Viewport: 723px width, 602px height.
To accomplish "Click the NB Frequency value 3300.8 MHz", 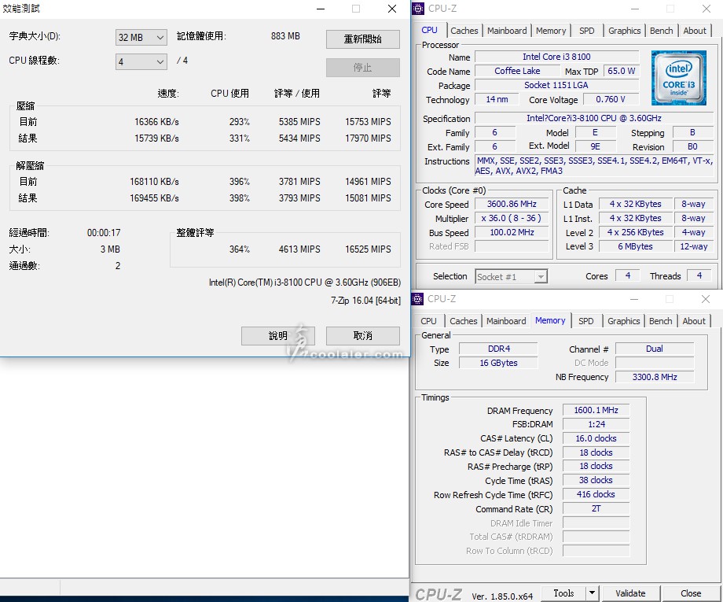I will pyautogui.click(x=655, y=377).
